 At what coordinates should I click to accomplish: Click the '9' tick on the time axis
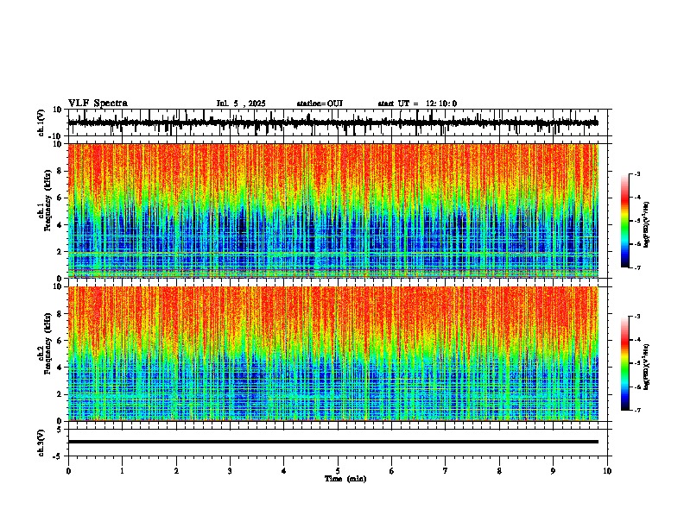coord(553,471)
